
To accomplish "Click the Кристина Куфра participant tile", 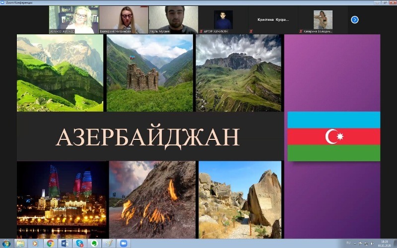I will coord(273,20).
